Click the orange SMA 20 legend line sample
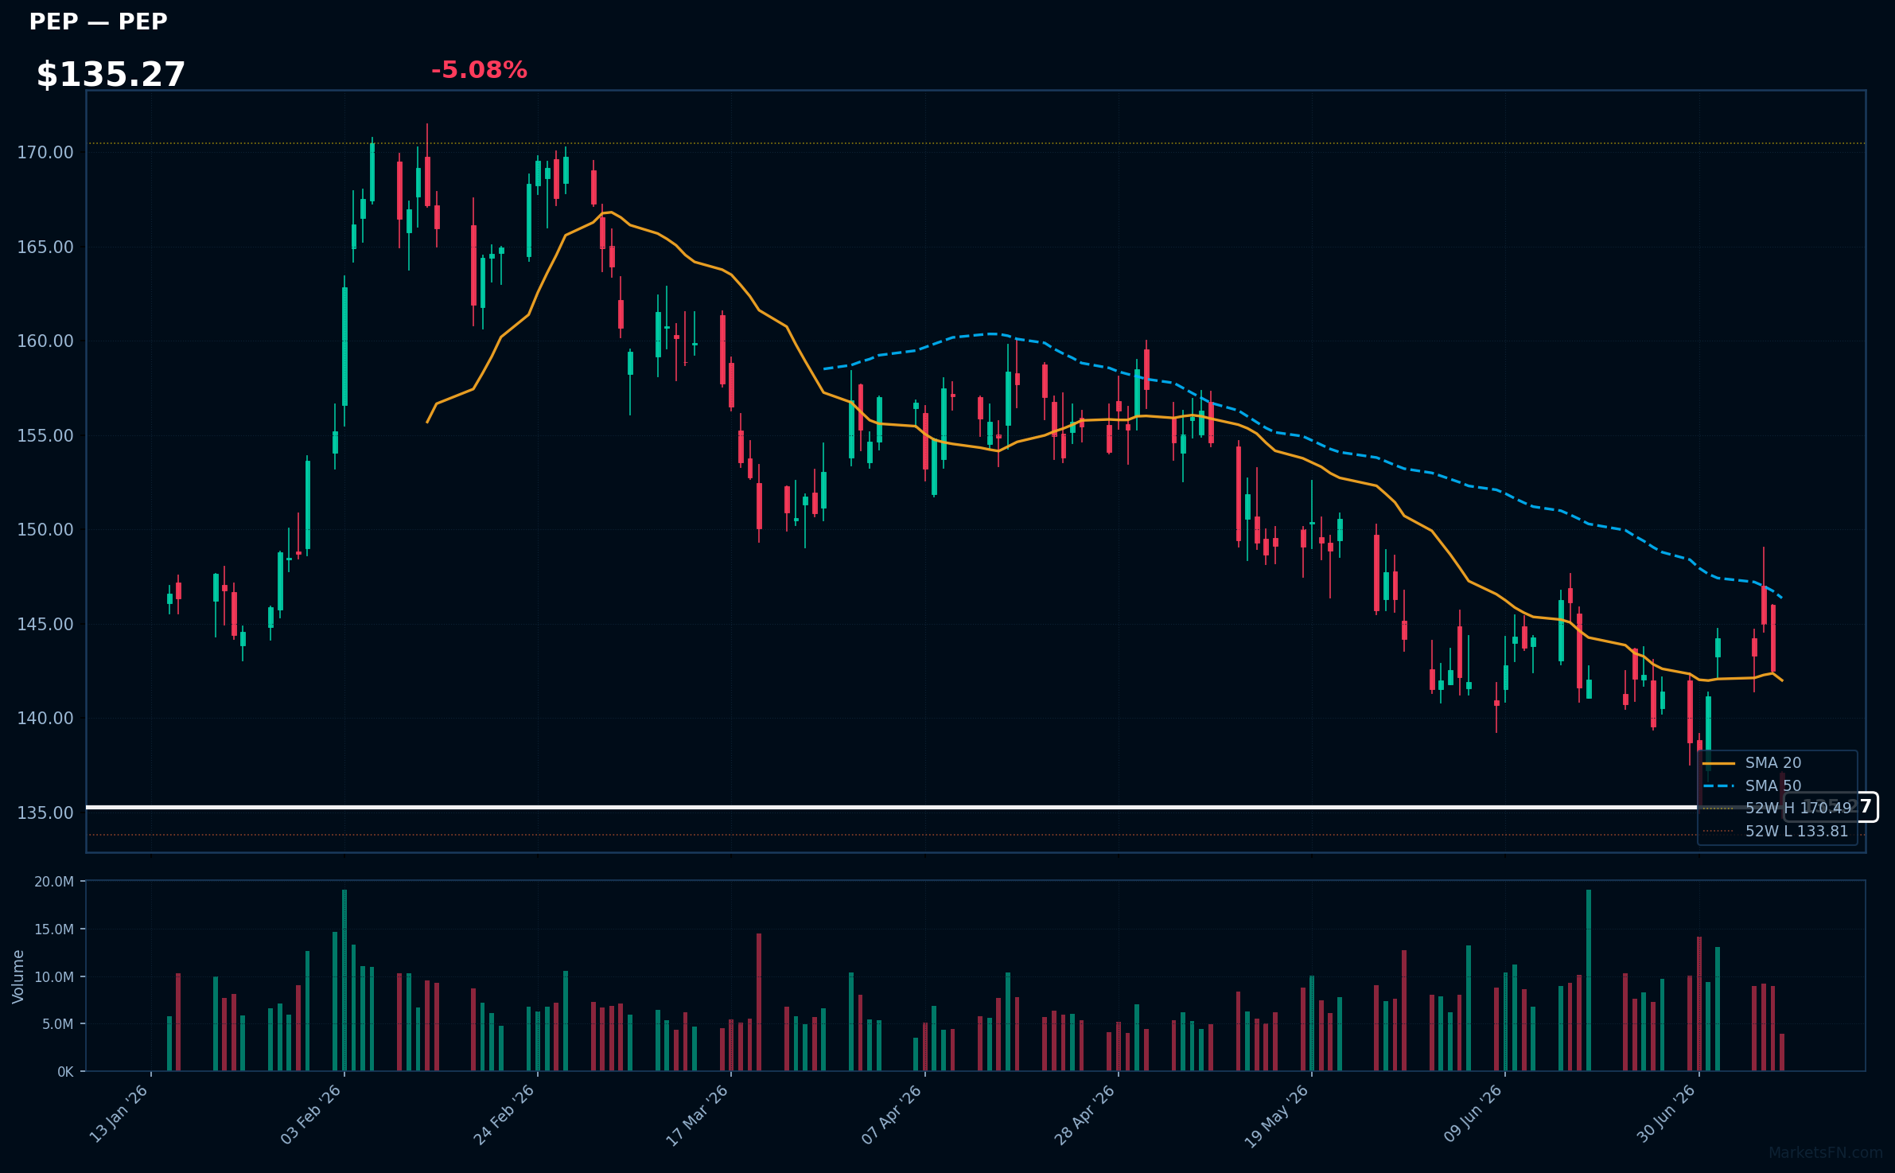The width and height of the screenshot is (1895, 1173). 1718,763
